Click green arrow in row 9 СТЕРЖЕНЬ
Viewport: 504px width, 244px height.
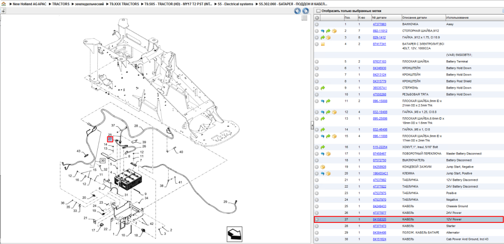(323, 88)
